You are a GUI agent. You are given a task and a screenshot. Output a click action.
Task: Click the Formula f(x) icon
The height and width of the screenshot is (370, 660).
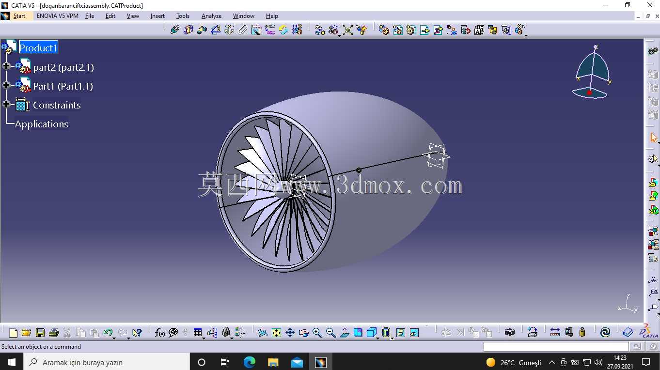click(x=159, y=333)
